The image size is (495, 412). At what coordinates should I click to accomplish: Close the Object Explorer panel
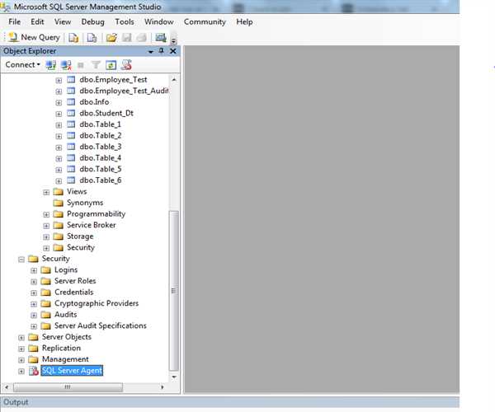pyautogui.click(x=172, y=51)
